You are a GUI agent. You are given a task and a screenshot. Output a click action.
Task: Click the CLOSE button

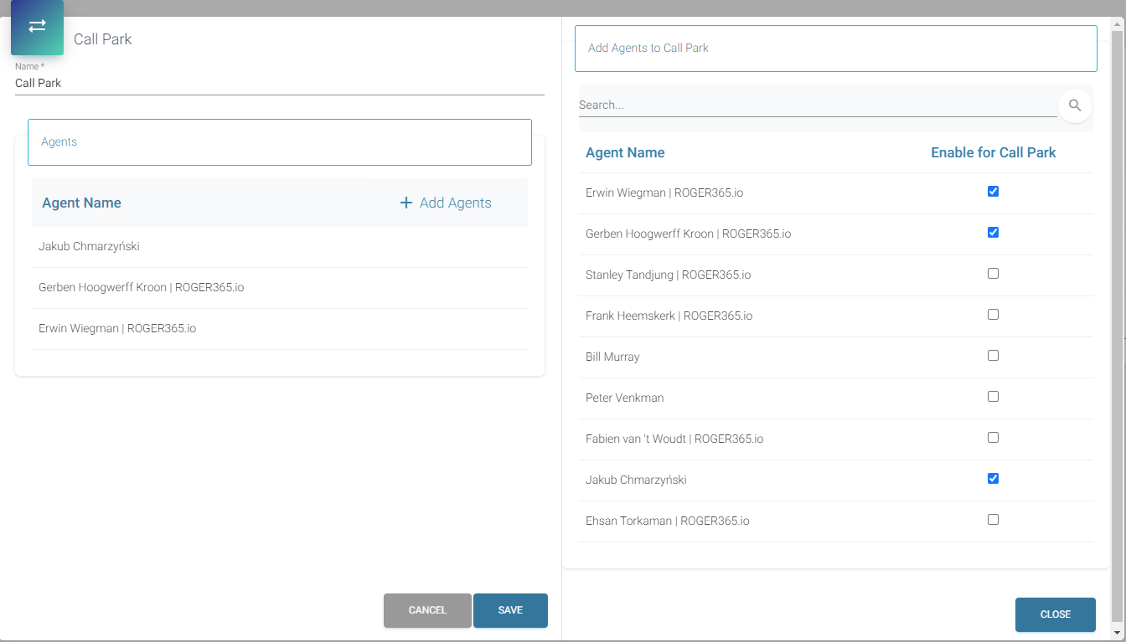1055,614
